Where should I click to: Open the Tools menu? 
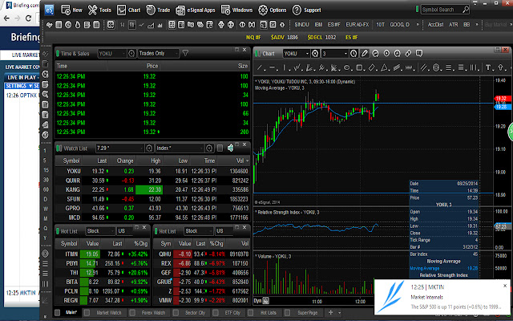(99, 10)
